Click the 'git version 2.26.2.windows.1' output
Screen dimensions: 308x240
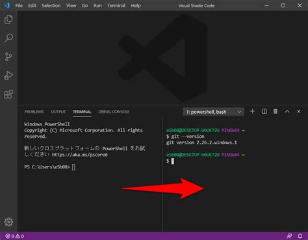pos(201,142)
